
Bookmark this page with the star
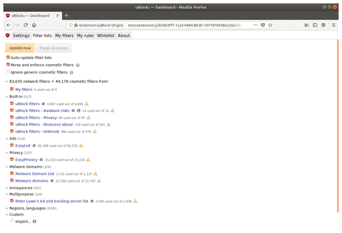pyautogui.click(x=270, y=25)
